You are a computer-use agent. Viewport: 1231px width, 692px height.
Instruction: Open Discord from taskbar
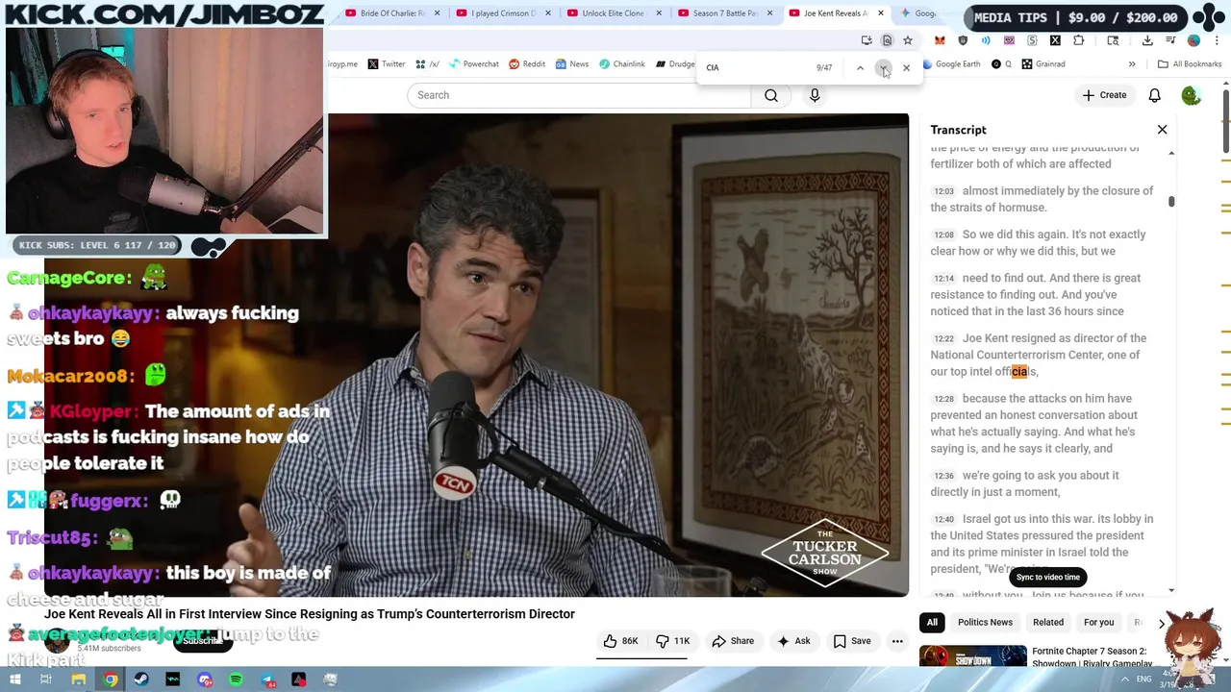tap(204, 680)
